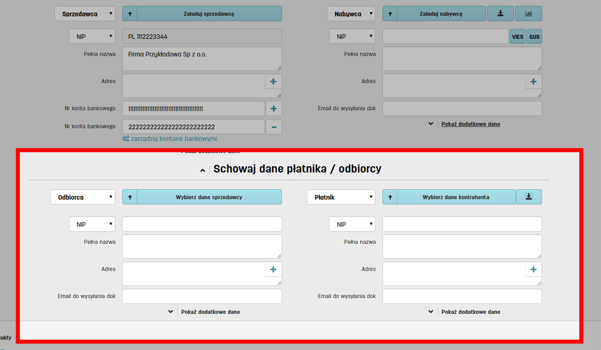
Task: Click the GUS lookup button
Action: pyautogui.click(x=534, y=36)
